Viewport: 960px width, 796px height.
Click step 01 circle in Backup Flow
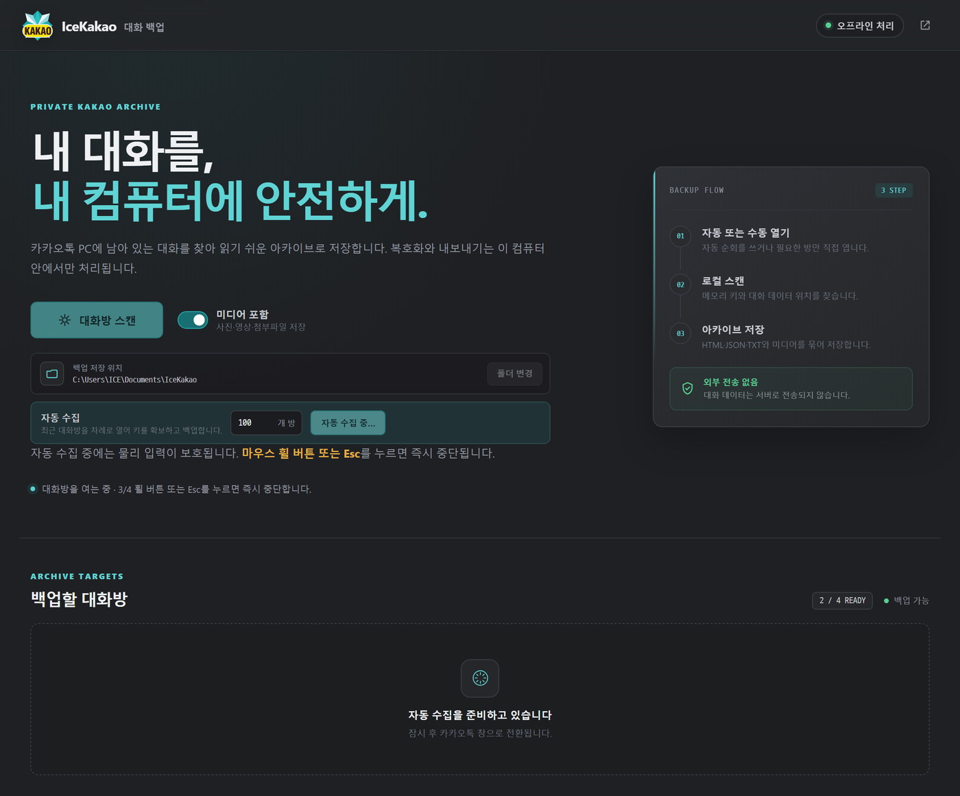[680, 236]
